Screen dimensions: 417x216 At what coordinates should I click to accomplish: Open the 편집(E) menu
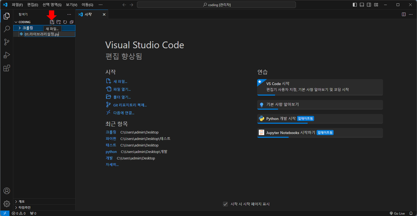(x=33, y=5)
